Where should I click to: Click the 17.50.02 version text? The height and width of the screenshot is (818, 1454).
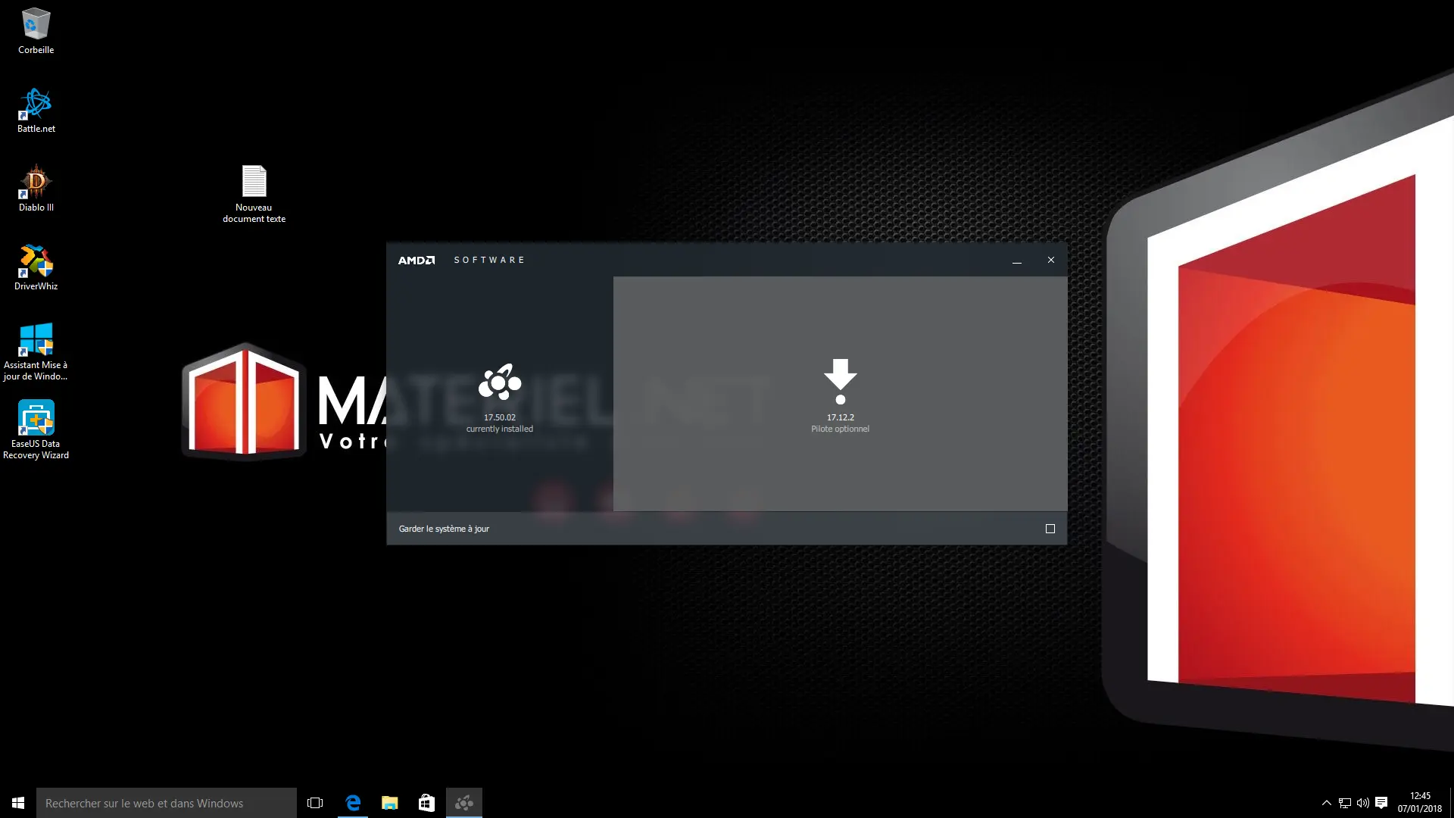[500, 417]
